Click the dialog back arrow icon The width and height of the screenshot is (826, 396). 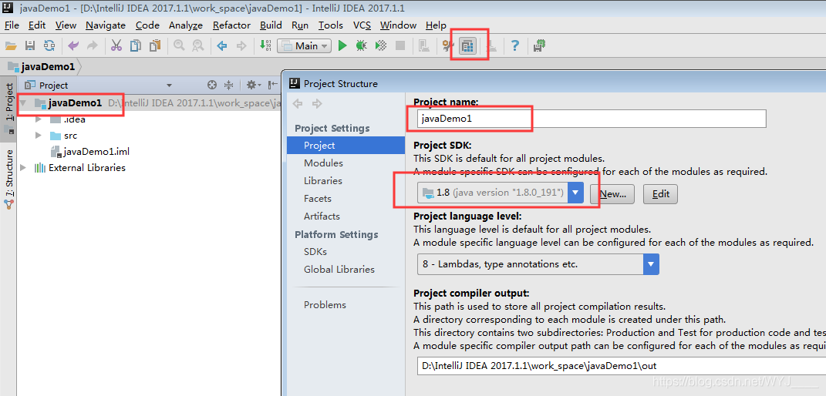pyautogui.click(x=298, y=103)
